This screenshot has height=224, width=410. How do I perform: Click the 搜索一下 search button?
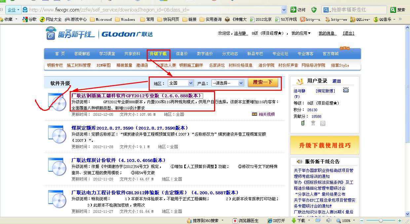pos(263,82)
